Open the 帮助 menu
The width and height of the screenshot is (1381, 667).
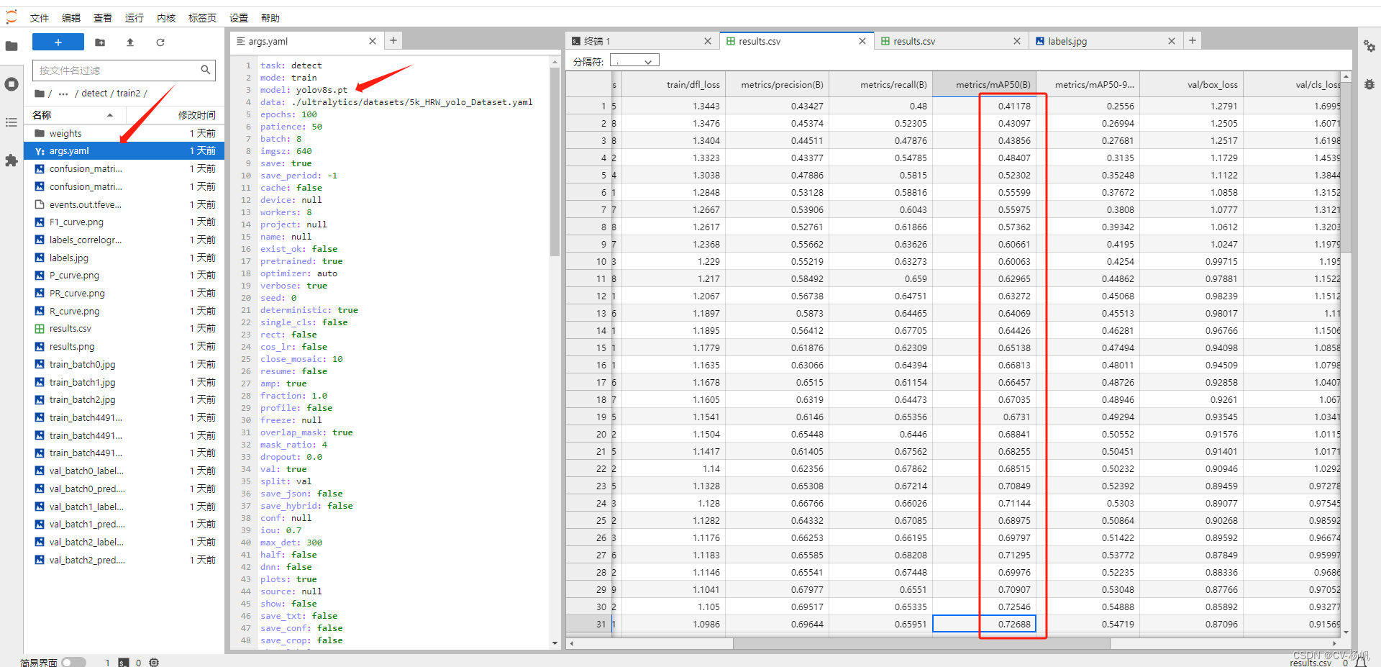[270, 18]
